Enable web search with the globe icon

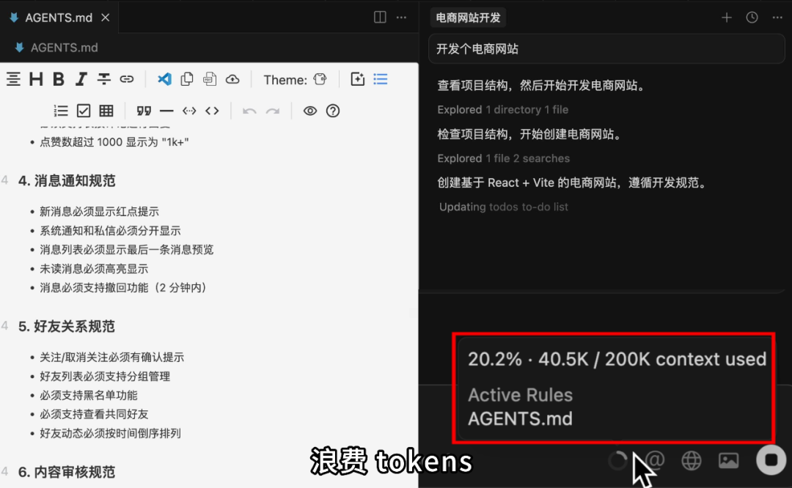click(x=691, y=460)
